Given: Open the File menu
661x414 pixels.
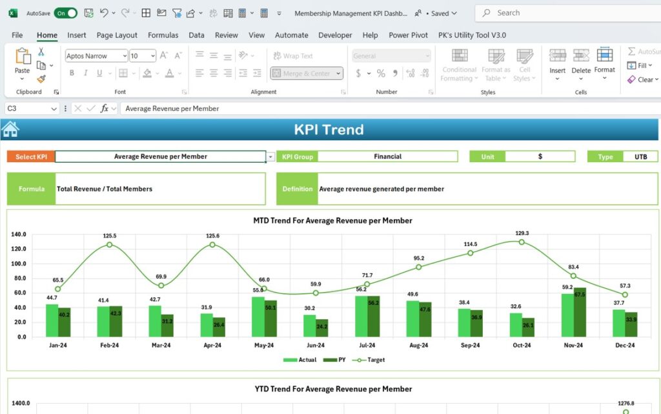Looking at the screenshot, I should click(17, 35).
